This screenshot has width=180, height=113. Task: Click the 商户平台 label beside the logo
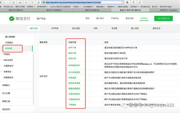pos(41,19)
